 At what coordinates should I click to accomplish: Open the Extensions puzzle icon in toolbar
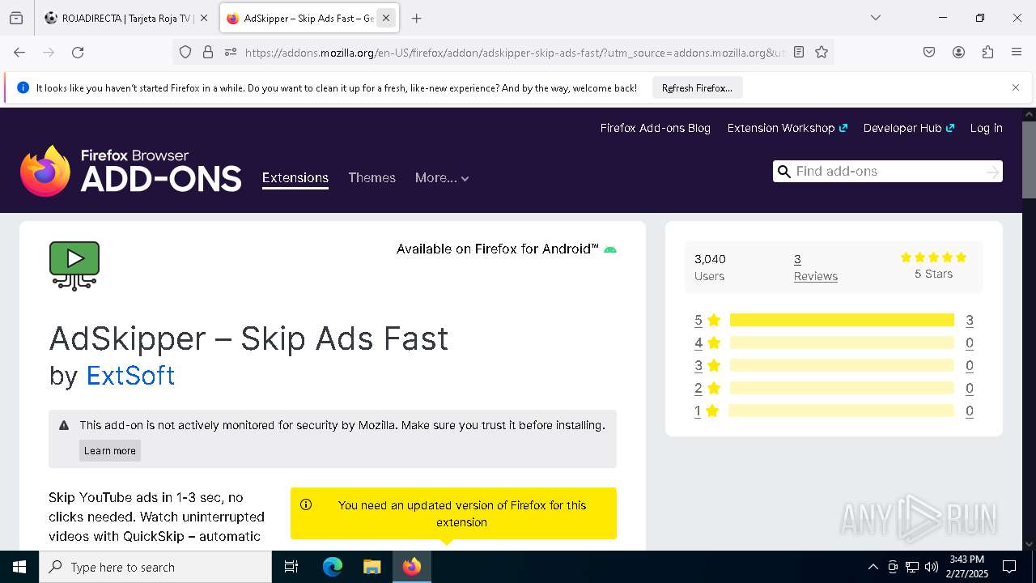987,53
